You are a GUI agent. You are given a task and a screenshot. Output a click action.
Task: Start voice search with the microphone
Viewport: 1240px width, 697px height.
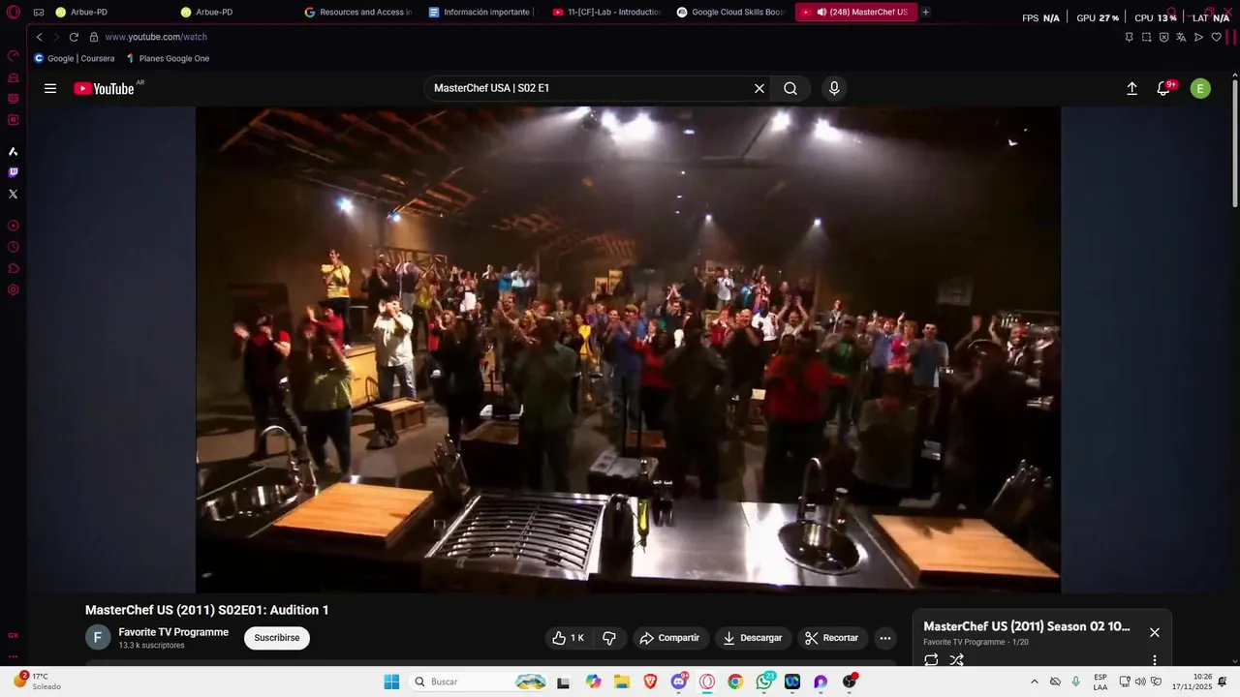pos(834,88)
